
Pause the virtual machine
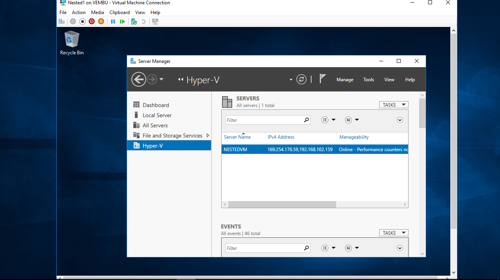pyautogui.click(x=113, y=21)
